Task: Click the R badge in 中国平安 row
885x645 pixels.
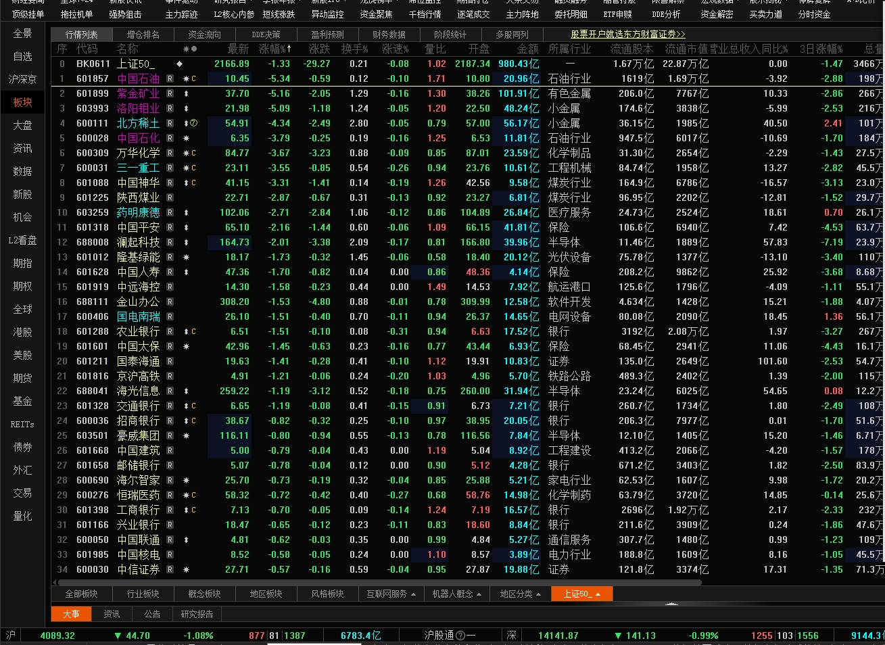Action: click(x=170, y=227)
